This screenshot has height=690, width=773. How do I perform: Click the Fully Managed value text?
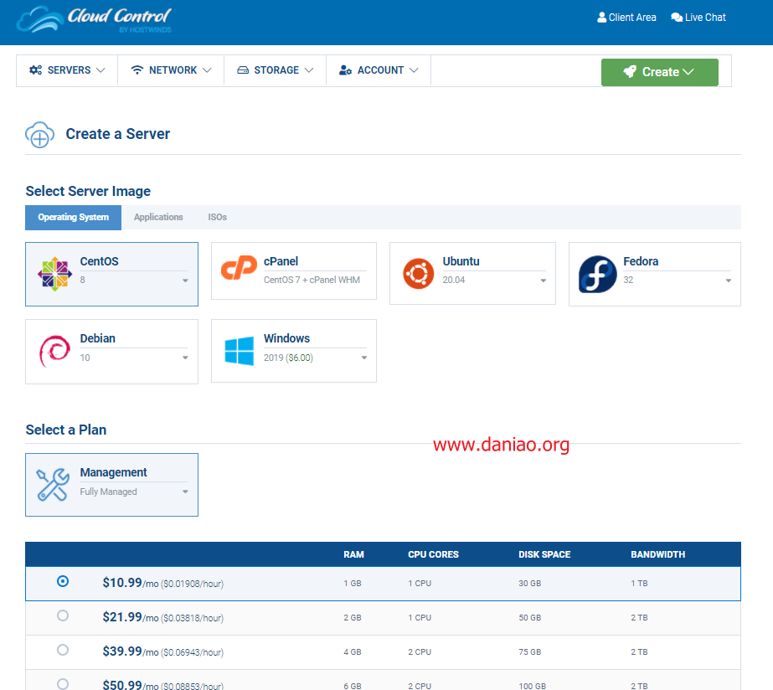109,492
